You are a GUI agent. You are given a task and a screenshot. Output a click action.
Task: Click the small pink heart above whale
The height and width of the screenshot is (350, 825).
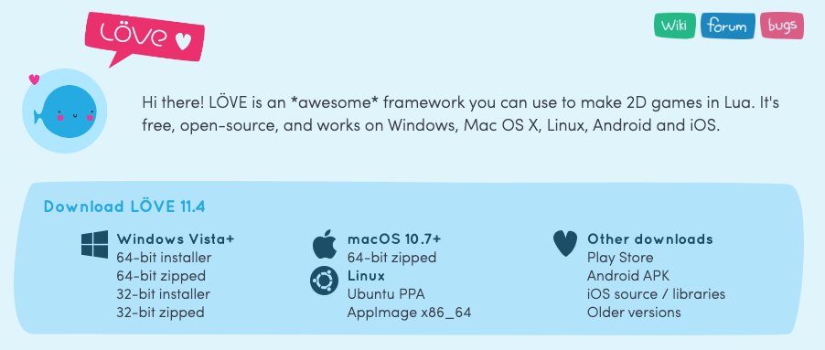click(34, 80)
